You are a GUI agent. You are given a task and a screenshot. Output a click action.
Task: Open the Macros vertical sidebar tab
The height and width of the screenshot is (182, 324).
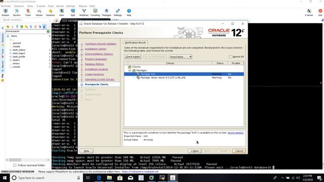pyautogui.click(x=3, y=66)
